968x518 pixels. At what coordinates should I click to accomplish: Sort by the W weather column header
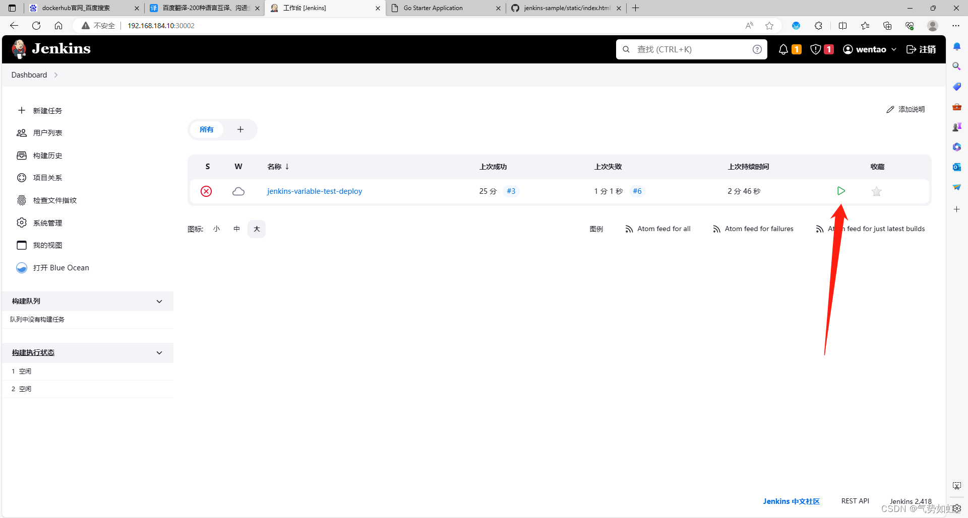click(x=238, y=167)
